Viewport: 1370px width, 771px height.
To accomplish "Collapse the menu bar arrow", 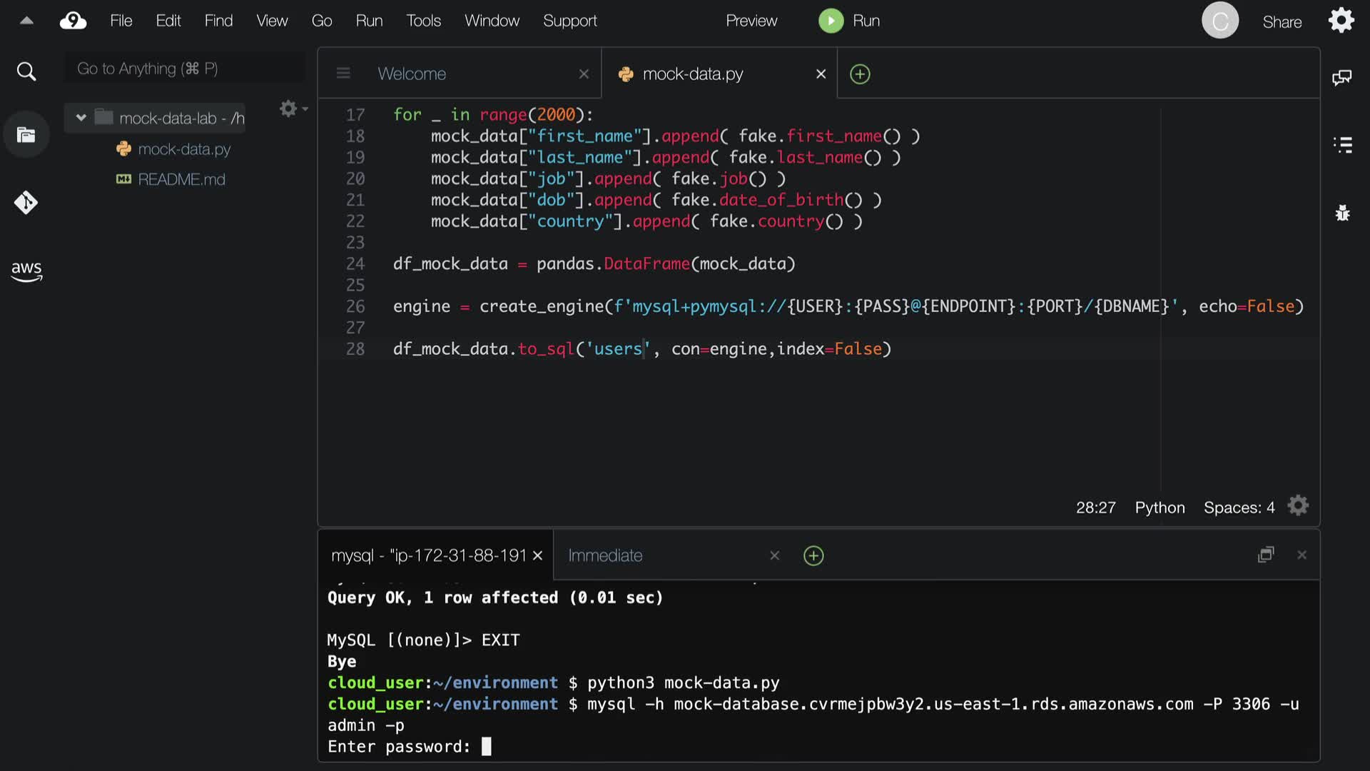I will click(x=26, y=21).
